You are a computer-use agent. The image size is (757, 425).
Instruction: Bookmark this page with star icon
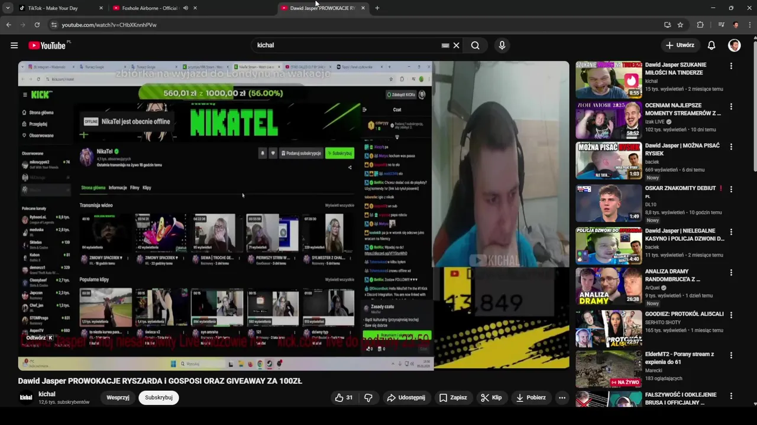pyautogui.click(x=681, y=25)
